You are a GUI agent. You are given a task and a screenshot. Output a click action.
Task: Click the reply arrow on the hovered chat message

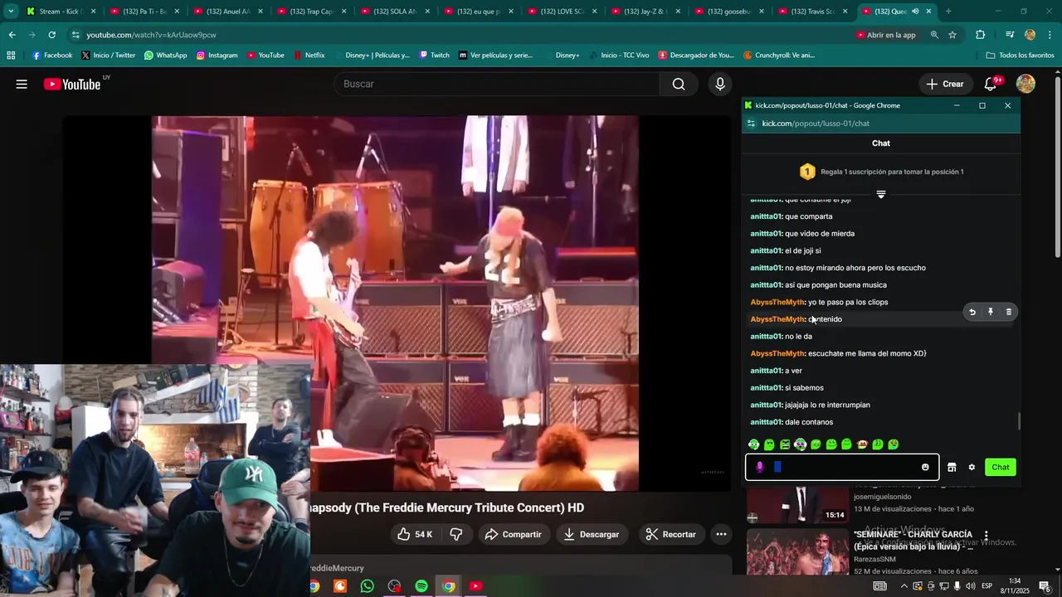(972, 312)
